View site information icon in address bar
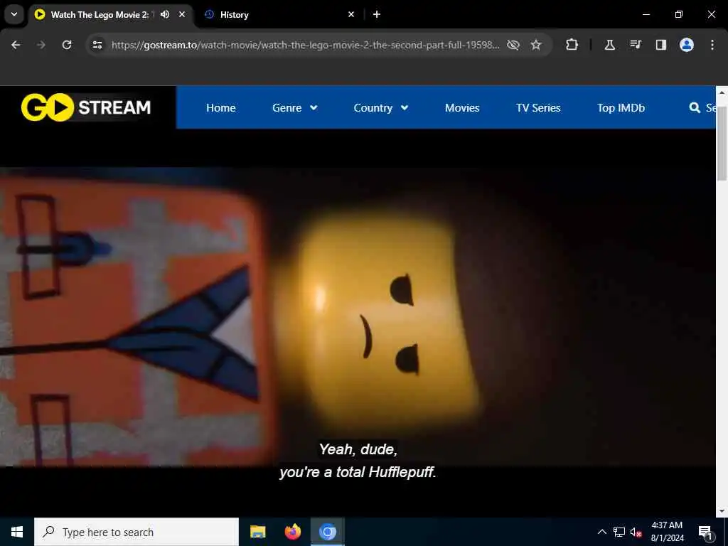The width and height of the screenshot is (728, 546). coord(97,45)
